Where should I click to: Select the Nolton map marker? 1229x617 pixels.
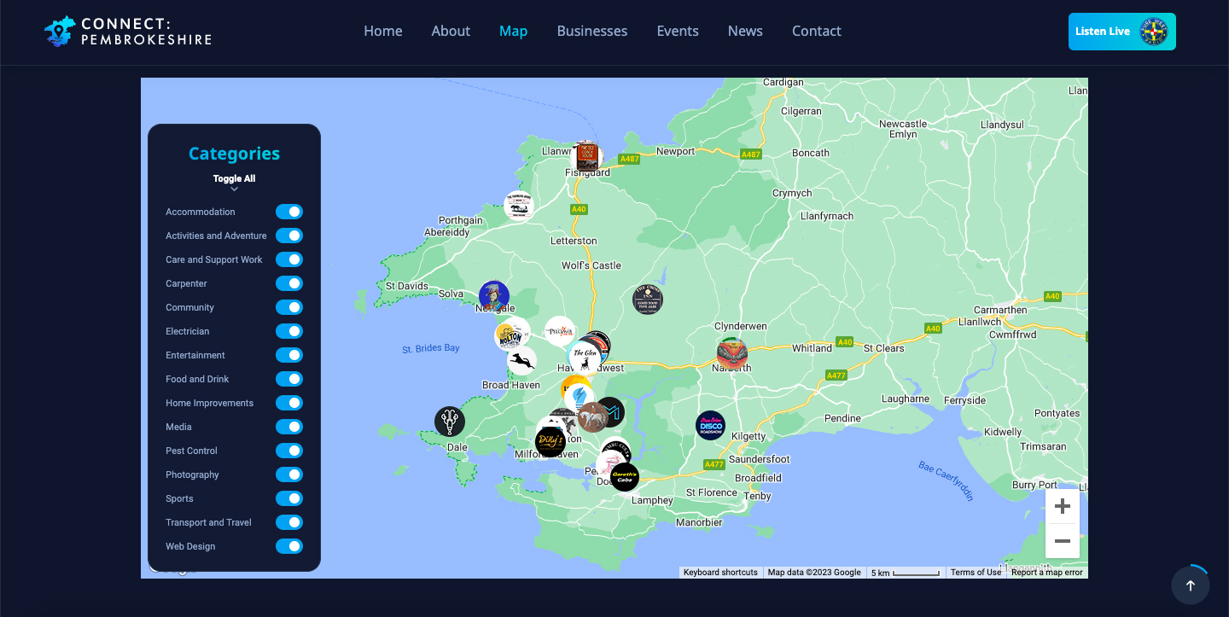[x=510, y=335]
